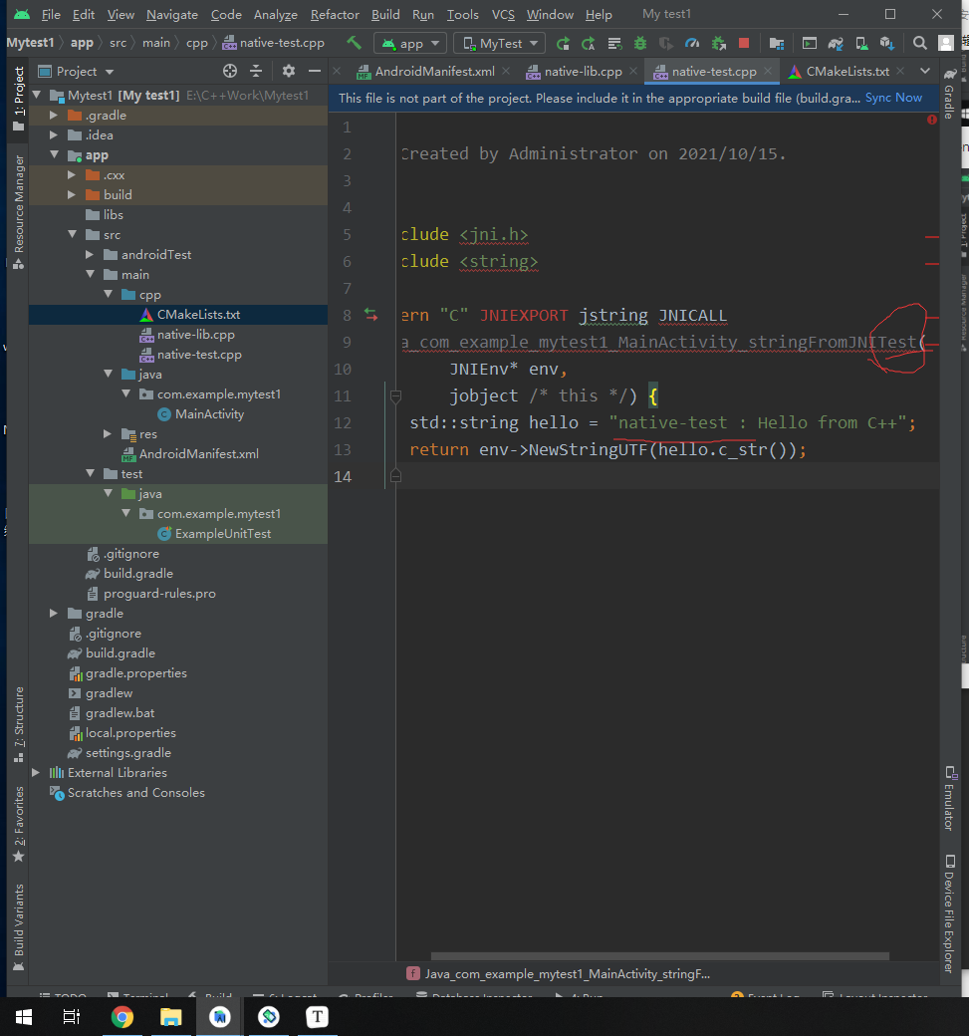
Task: Open the Device File Explorer panel
Action: 950,913
